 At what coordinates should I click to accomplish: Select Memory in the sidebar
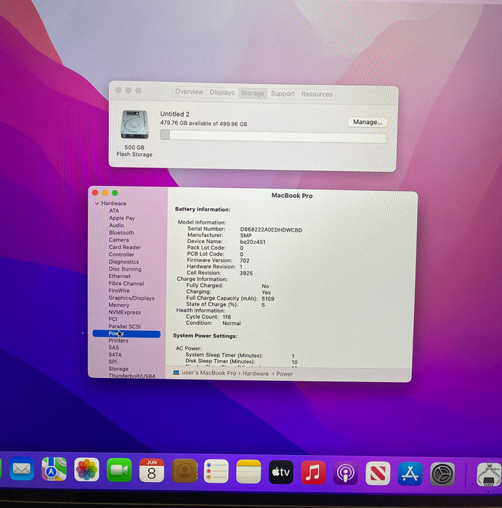pyautogui.click(x=118, y=305)
